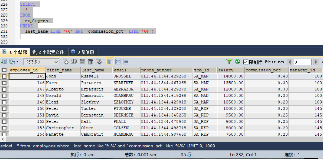Check the row checkbox for employee 153
This screenshot has width=323, height=159.
point(4,128)
